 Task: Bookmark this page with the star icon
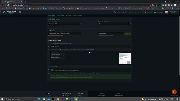click(x=159, y=5)
